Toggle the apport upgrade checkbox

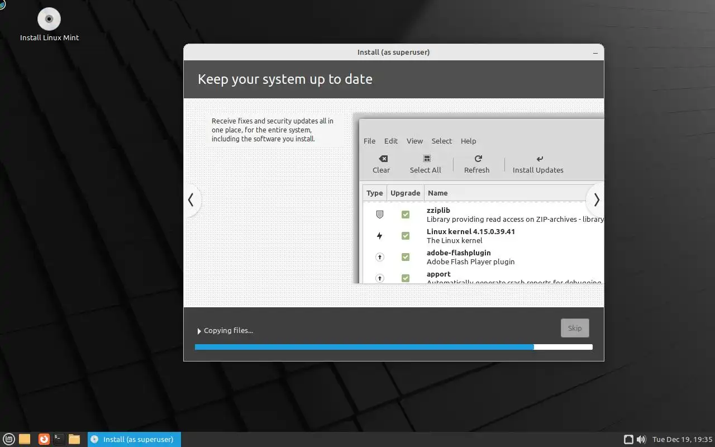point(406,278)
